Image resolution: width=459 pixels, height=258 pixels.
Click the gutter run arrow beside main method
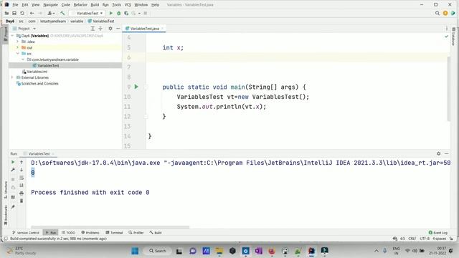point(136,87)
